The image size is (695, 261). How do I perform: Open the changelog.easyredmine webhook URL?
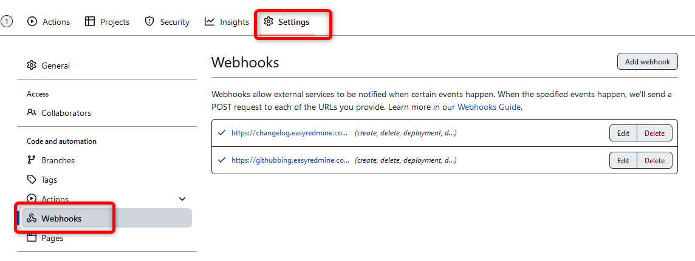pyautogui.click(x=289, y=133)
